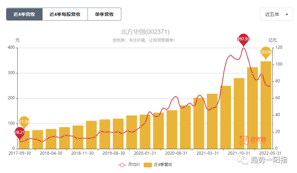Screen dimensions: 297x173
Task: Click the subtitle 挖优狗：专注价值，让投资更简单!
Action: [x=144, y=40]
